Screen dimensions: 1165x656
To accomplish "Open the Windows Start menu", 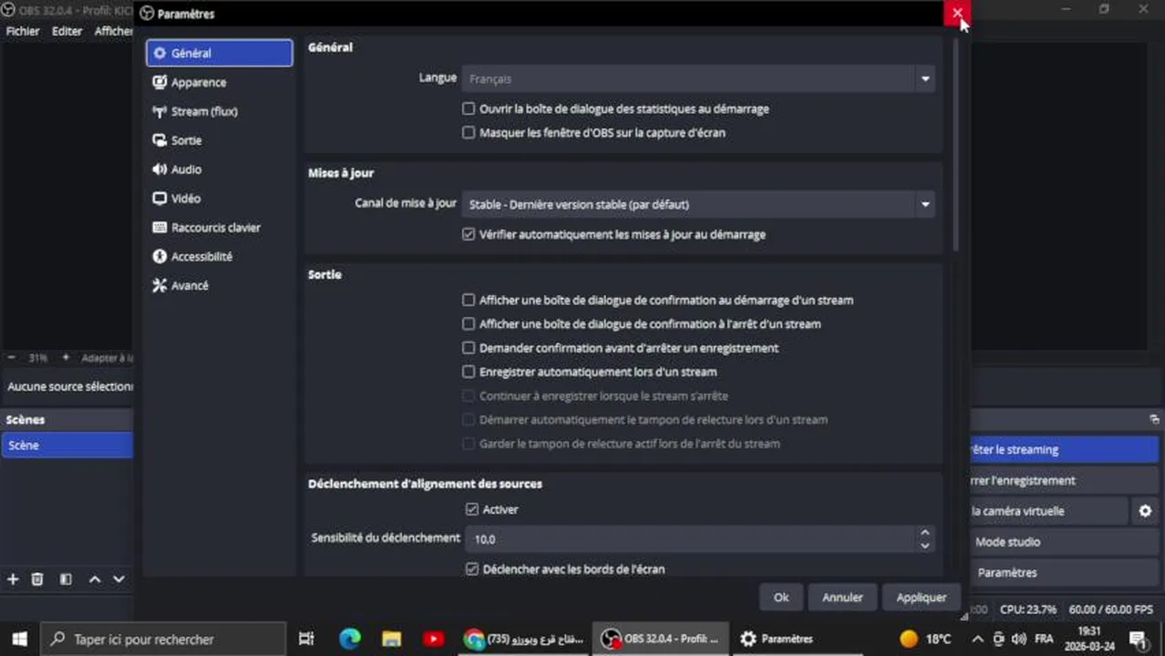I will pyautogui.click(x=19, y=640).
